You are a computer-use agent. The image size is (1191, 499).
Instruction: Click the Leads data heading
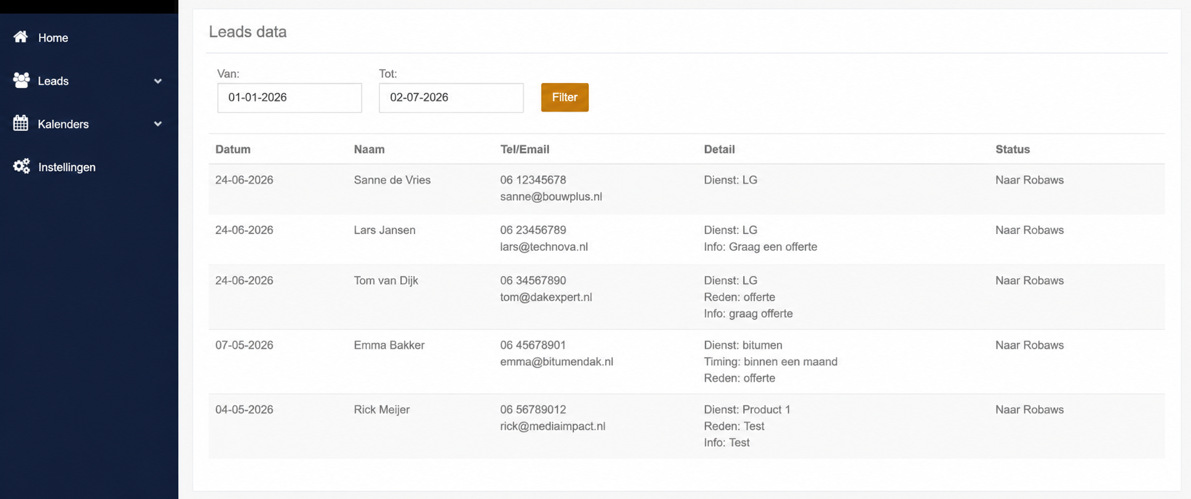click(248, 31)
